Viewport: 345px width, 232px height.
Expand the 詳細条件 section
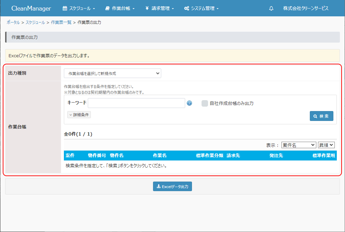pos(79,115)
